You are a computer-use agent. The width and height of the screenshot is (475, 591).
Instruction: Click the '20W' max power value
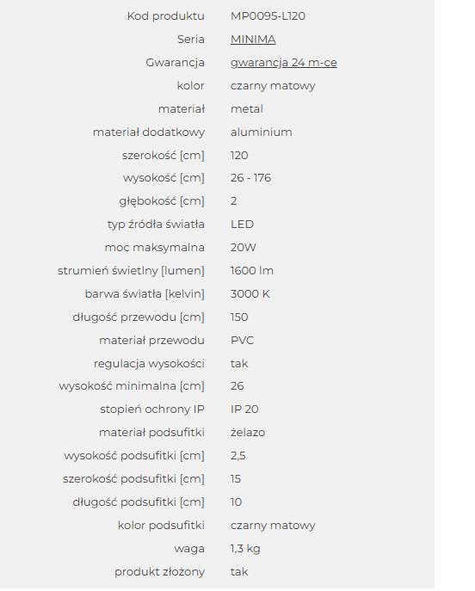pos(244,248)
